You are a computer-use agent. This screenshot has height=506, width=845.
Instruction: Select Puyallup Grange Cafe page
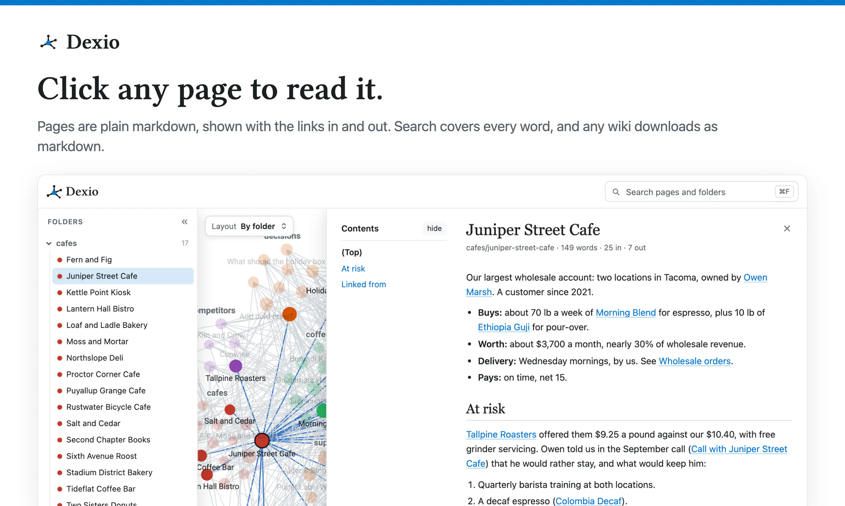[123, 391]
